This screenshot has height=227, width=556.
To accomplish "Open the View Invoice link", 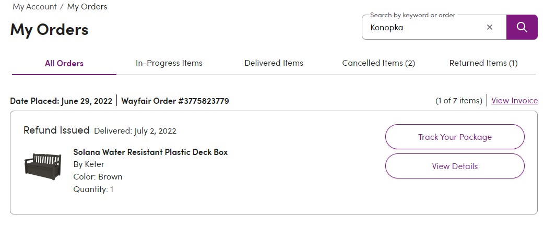I will (x=515, y=101).
